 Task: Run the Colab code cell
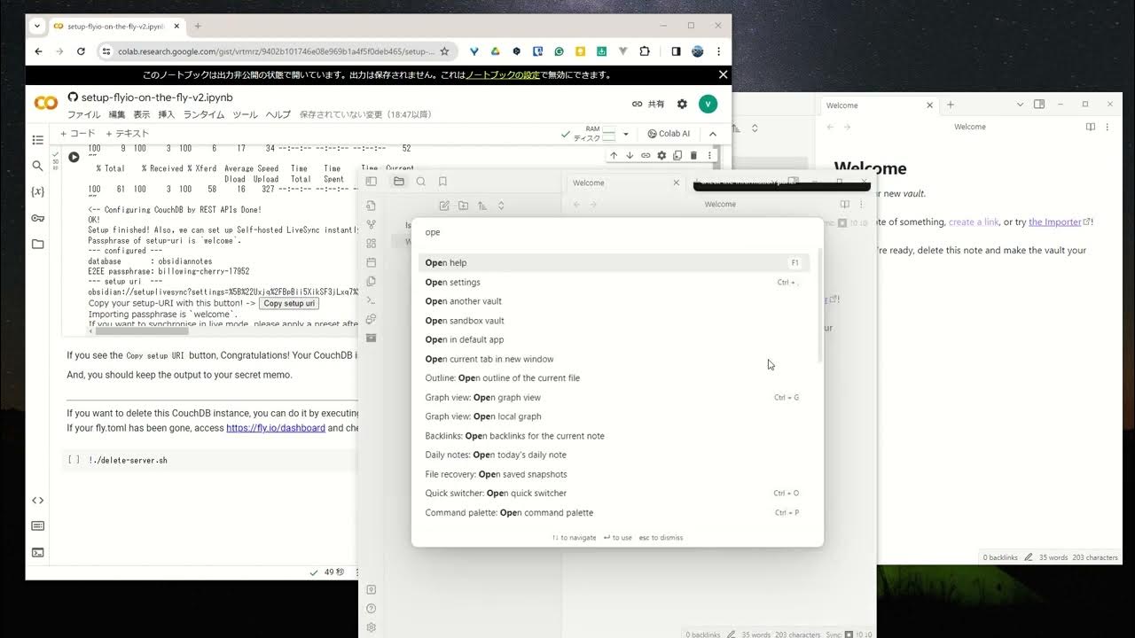point(74,157)
